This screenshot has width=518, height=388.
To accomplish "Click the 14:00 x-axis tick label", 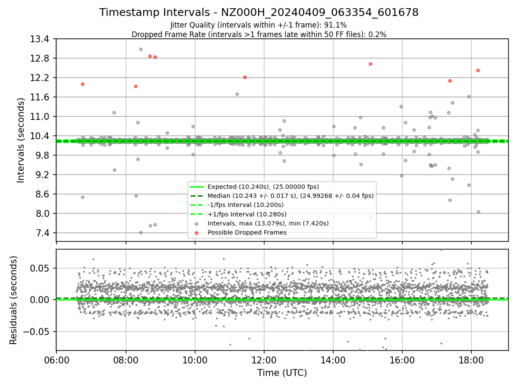I will coord(333,360).
